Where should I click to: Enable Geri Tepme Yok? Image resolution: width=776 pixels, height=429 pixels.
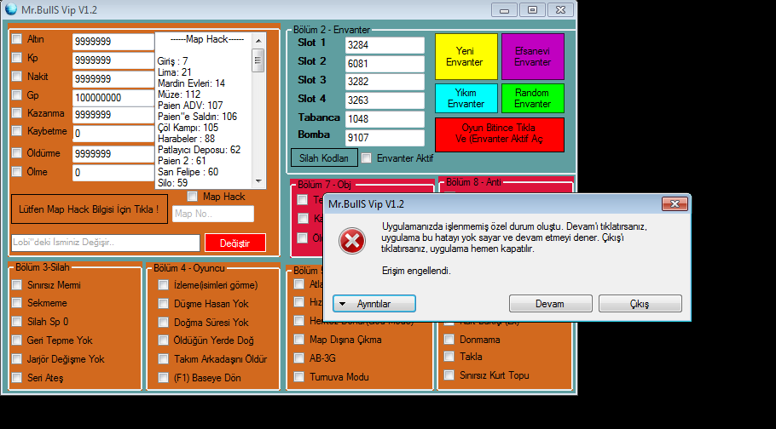point(17,340)
